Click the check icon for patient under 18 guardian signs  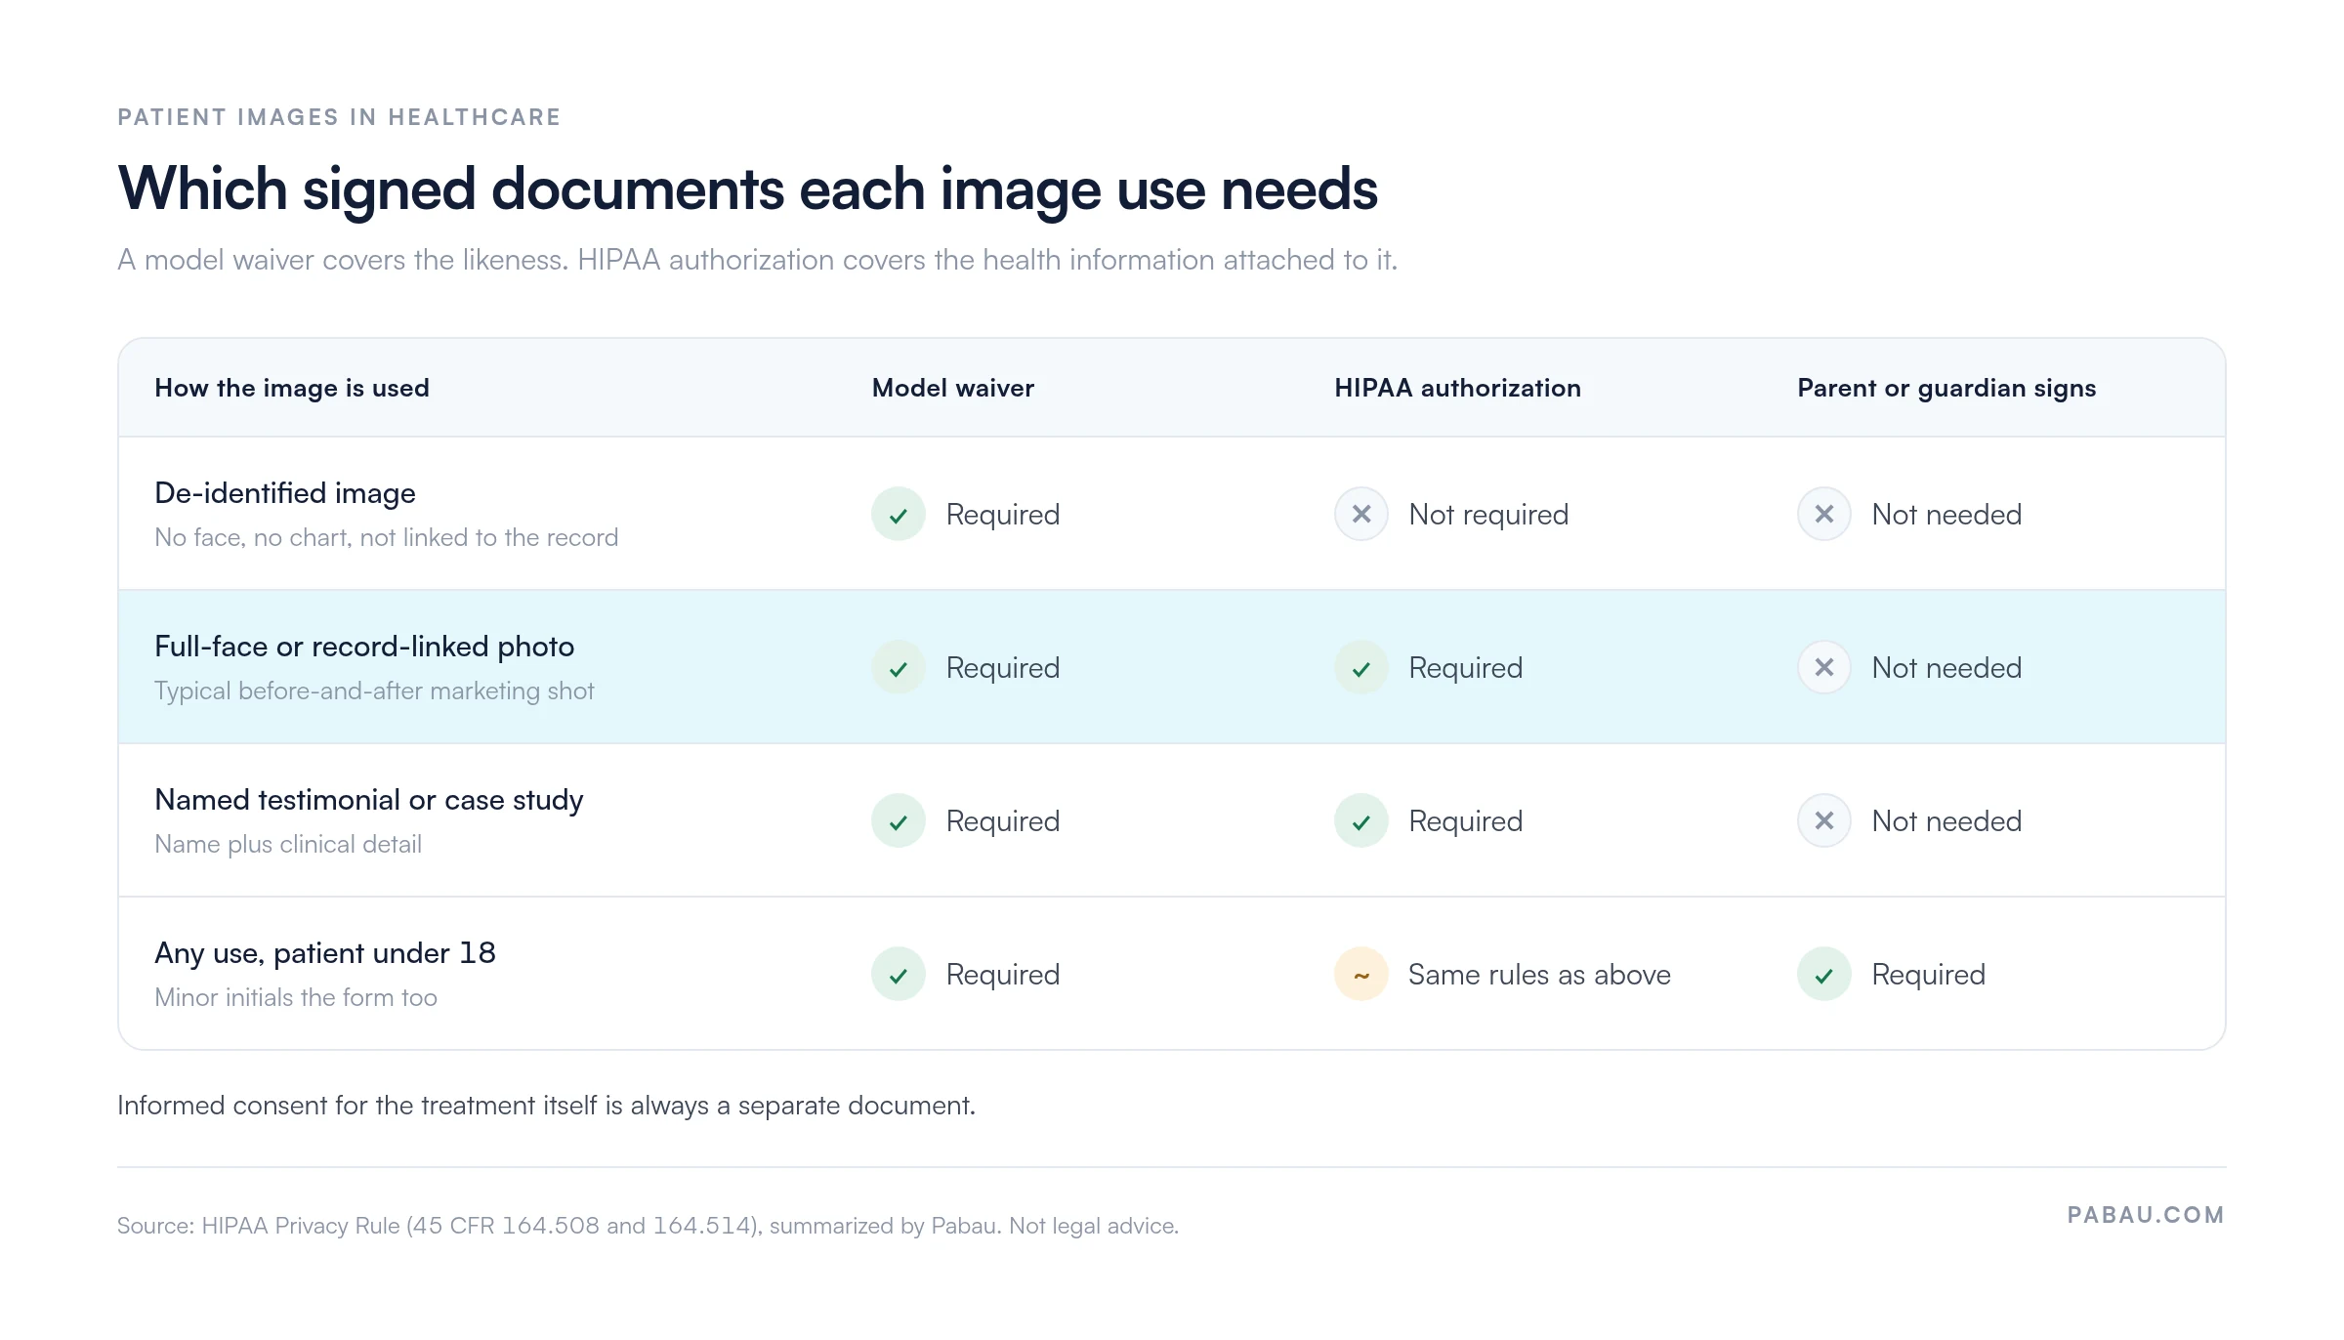pyautogui.click(x=1824, y=974)
